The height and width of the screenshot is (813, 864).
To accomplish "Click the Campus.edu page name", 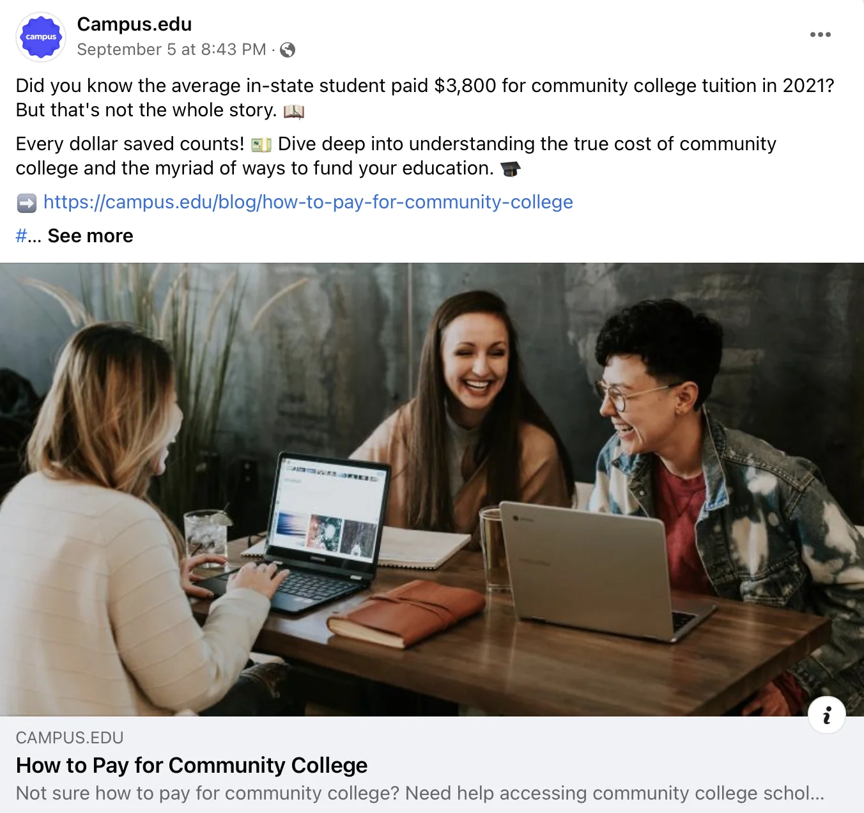I will [134, 24].
